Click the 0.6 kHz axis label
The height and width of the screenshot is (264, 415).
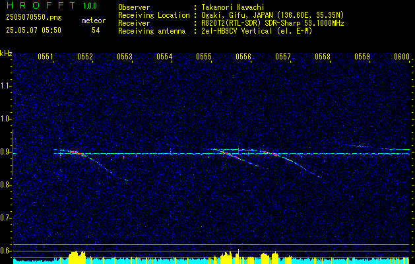pos(5,251)
